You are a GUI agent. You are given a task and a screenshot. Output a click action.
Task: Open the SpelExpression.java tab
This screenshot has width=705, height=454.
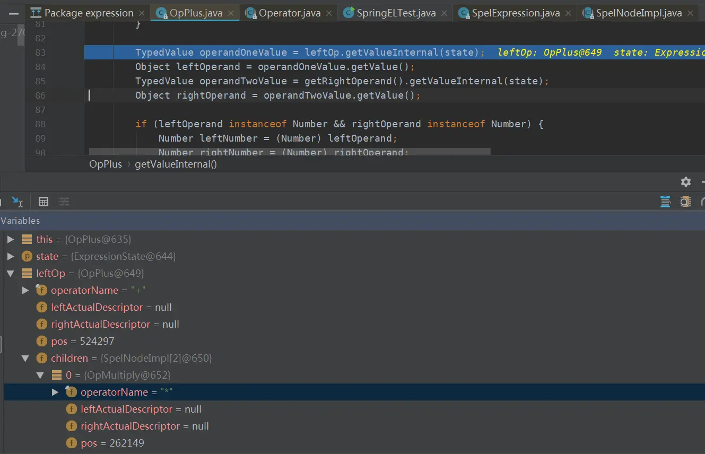(516, 13)
